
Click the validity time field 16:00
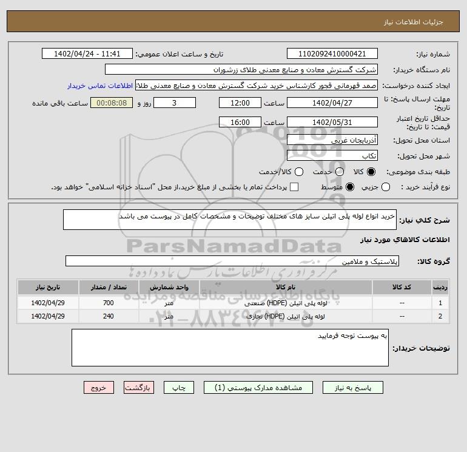coord(240,123)
